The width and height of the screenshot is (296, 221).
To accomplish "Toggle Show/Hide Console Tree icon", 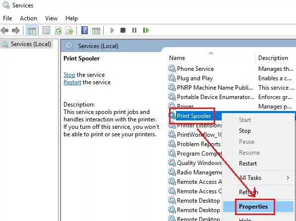I will point(31,30).
